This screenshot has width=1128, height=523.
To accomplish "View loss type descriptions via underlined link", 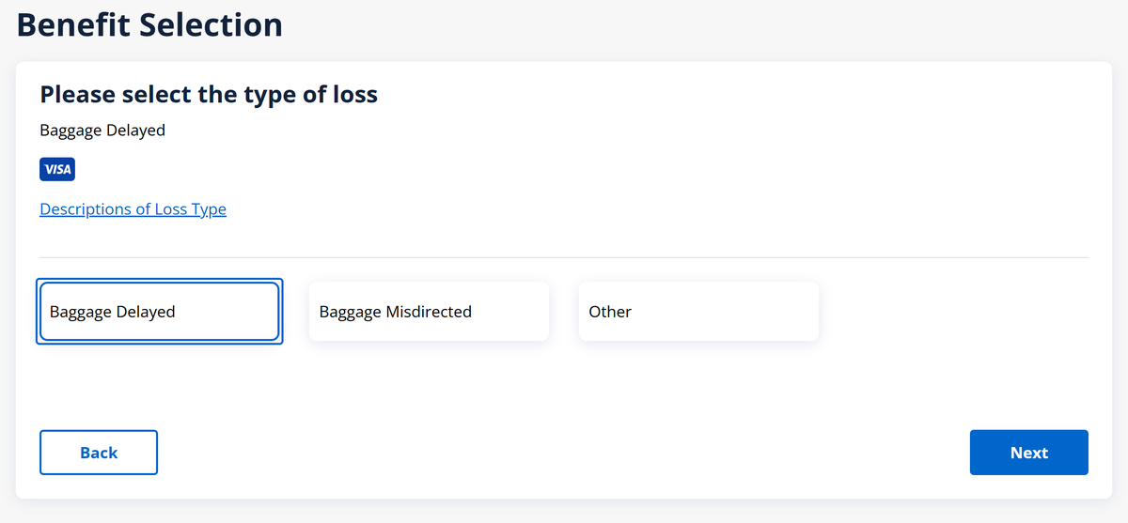I will (133, 209).
